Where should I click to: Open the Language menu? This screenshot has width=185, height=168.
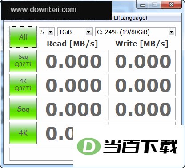coord(129,18)
